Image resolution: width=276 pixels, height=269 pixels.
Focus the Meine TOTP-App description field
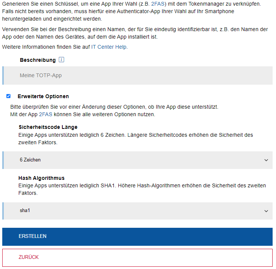click(137, 75)
